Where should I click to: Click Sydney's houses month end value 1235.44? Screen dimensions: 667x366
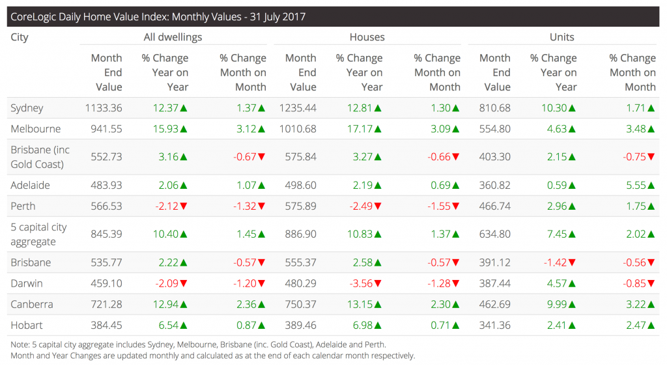pyautogui.click(x=297, y=108)
